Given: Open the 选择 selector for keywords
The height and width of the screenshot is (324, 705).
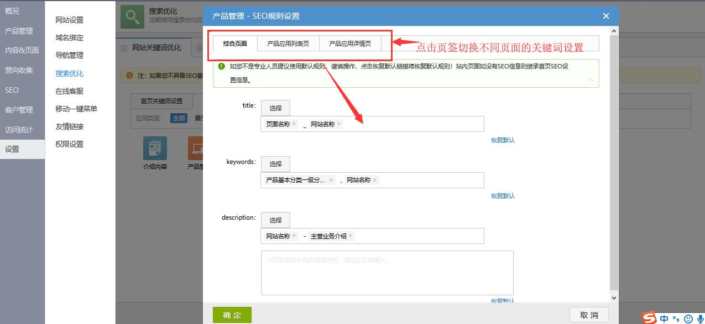Looking at the screenshot, I should (x=275, y=164).
